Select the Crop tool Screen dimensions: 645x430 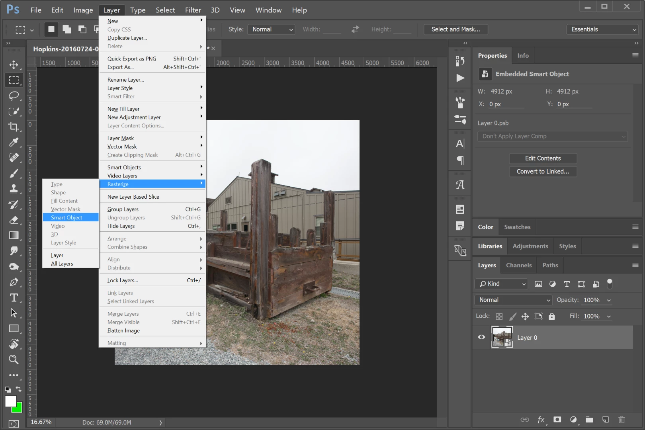[x=14, y=127]
